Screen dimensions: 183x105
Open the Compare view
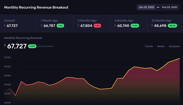(174, 46)
